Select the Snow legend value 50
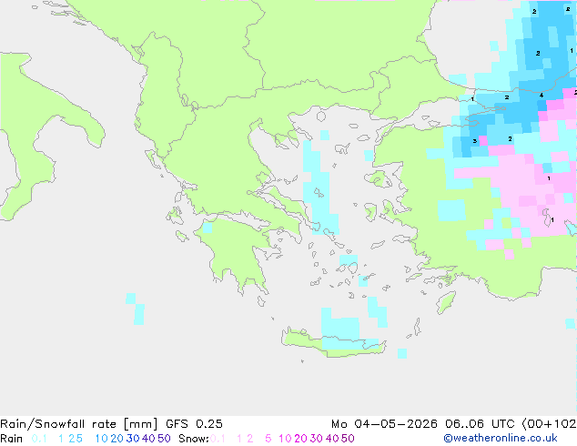577x446 pixels. [348, 439]
